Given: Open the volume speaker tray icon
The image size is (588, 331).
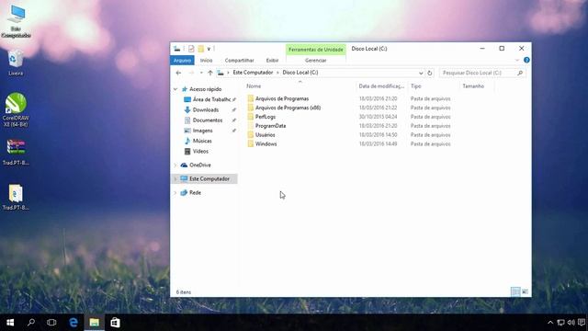Looking at the screenshot, I should (571, 323).
